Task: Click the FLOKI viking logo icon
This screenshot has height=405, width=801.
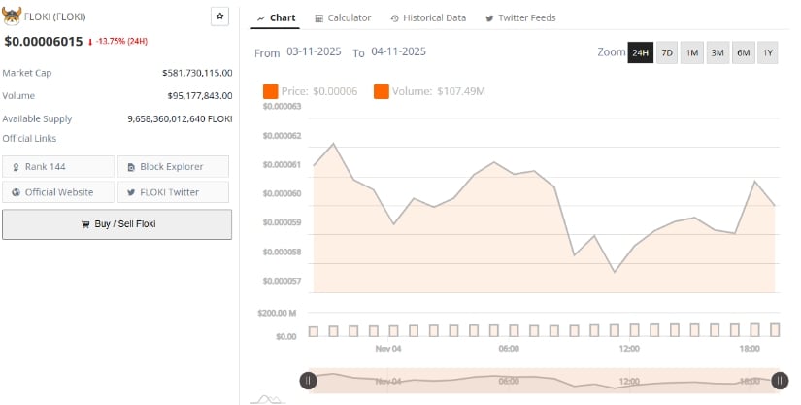Action: pos(14,17)
